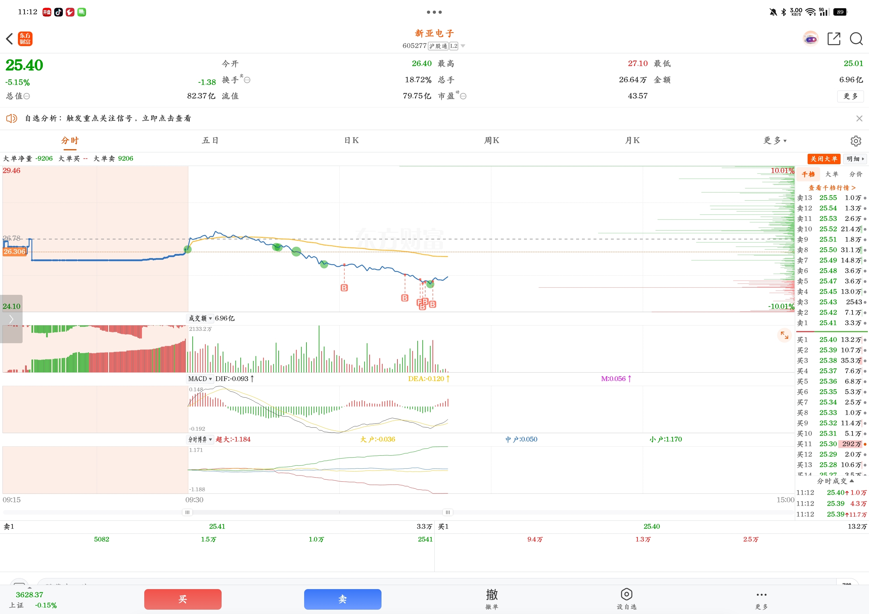Tap the back arrow icon
The image size is (869, 614).
tap(10, 39)
